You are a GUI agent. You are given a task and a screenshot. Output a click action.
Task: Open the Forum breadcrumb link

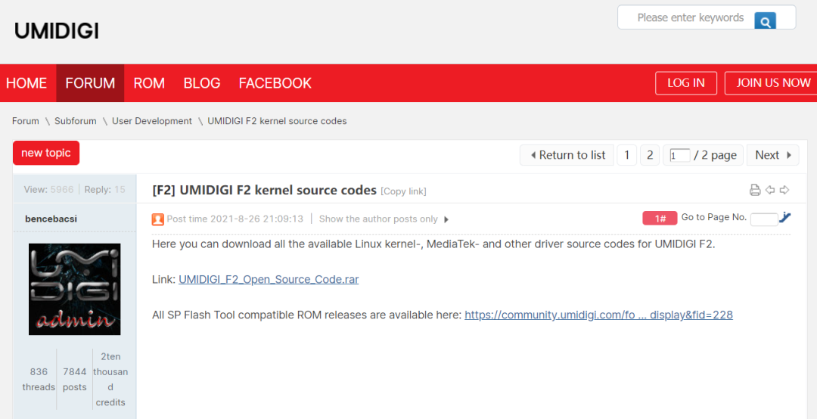pyautogui.click(x=26, y=121)
